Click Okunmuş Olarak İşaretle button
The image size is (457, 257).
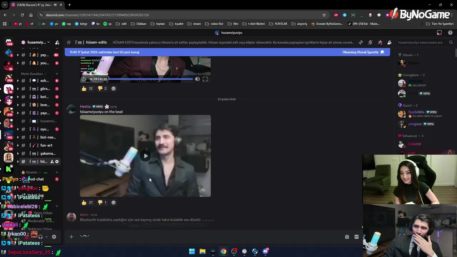363,52
